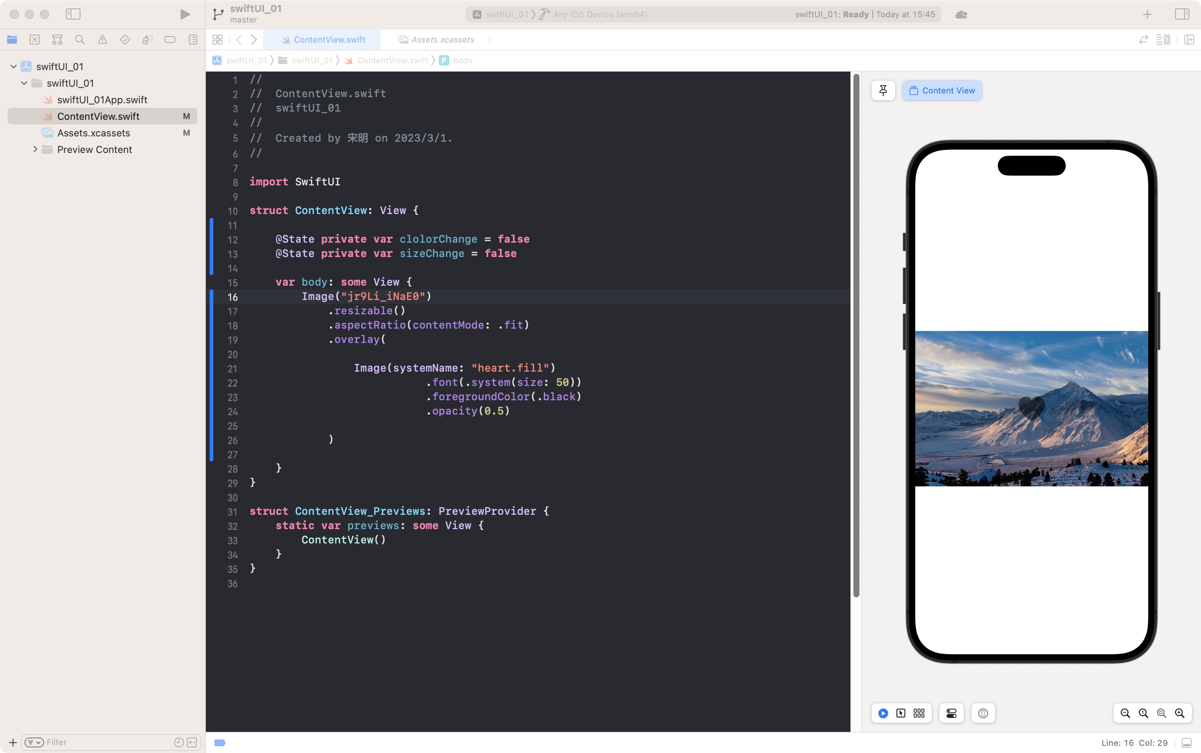View the Ready activity status
This screenshot has height=753, width=1201.
[x=865, y=14]
